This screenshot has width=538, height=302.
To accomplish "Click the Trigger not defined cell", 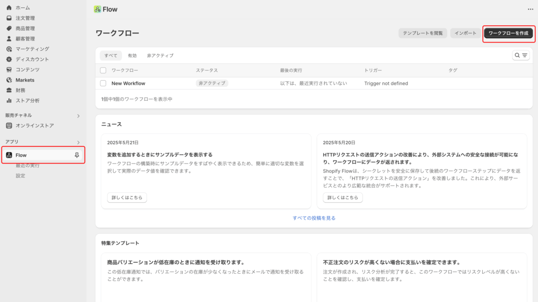I will click(x=386, y=83).
